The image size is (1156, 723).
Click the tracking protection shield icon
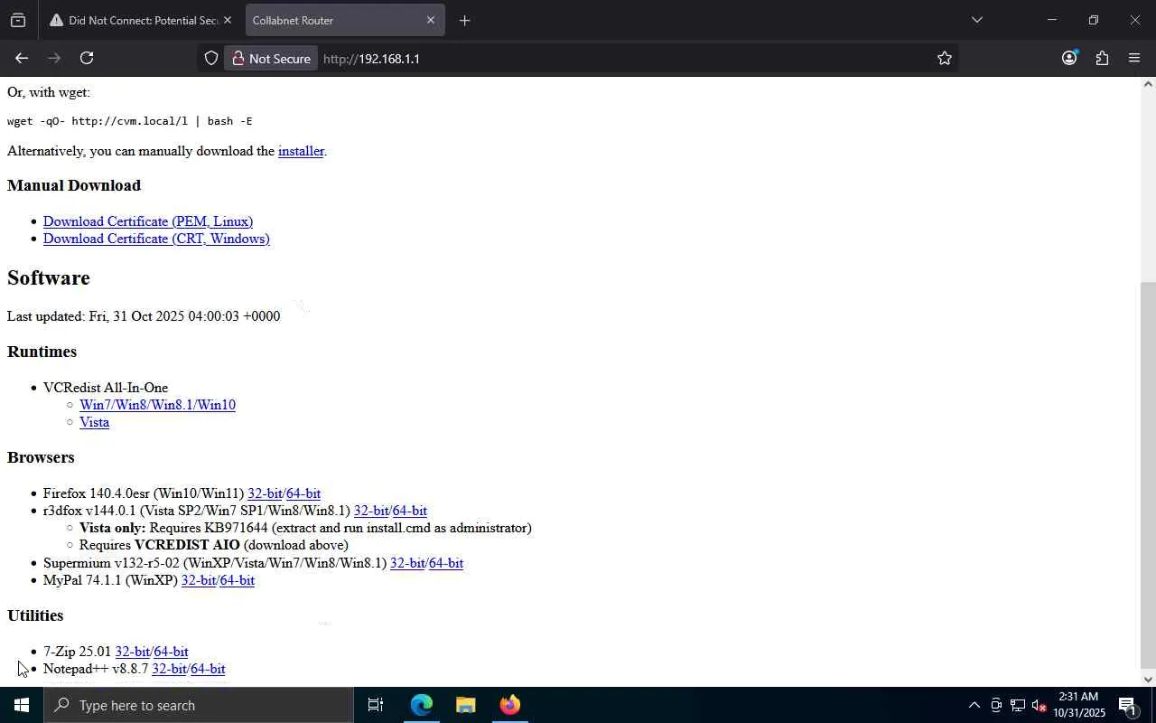coord(211,58)
